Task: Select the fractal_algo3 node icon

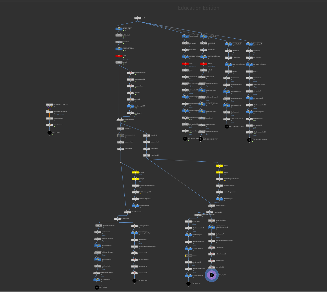Action: point(228,44)
